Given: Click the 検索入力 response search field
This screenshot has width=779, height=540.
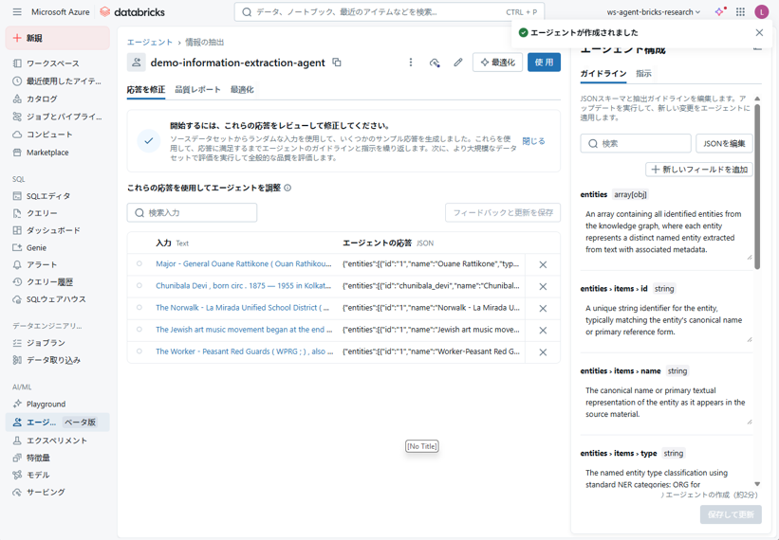Looking at the screenshot, I should (x=192, y=213).
